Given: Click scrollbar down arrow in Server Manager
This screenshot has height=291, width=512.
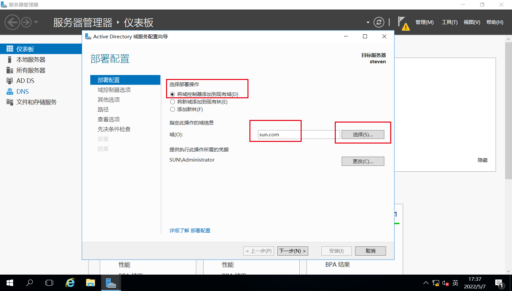Looking at the screenshot, I should pyautogui.click(x=508, y=271).
